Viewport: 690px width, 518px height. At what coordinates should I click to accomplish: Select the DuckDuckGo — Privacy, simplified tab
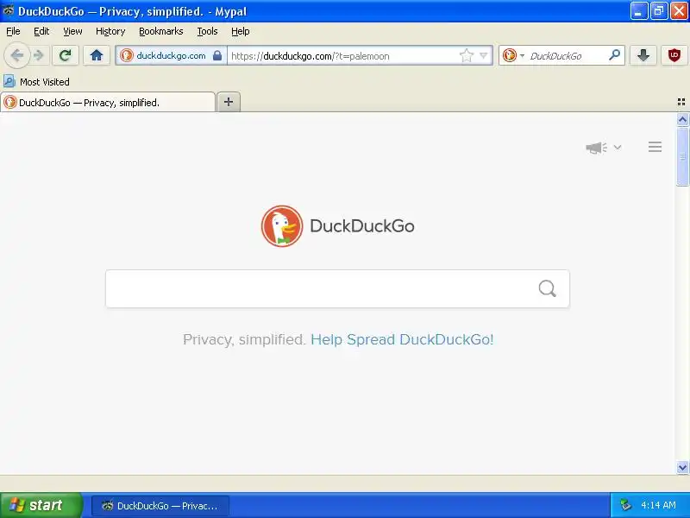[x=108, y=102]
